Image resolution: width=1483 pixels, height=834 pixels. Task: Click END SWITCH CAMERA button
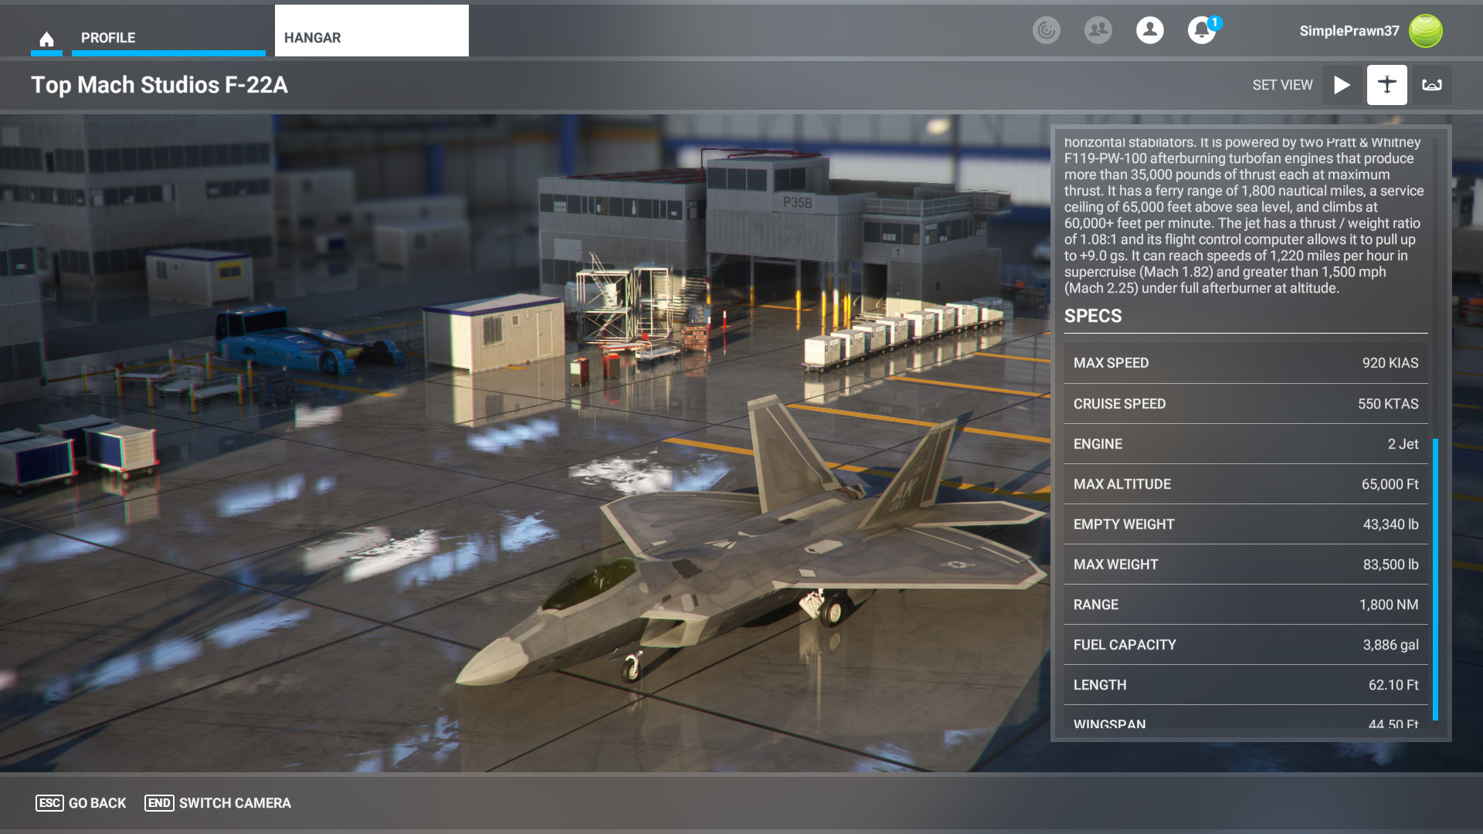click(x=218, y=803)
